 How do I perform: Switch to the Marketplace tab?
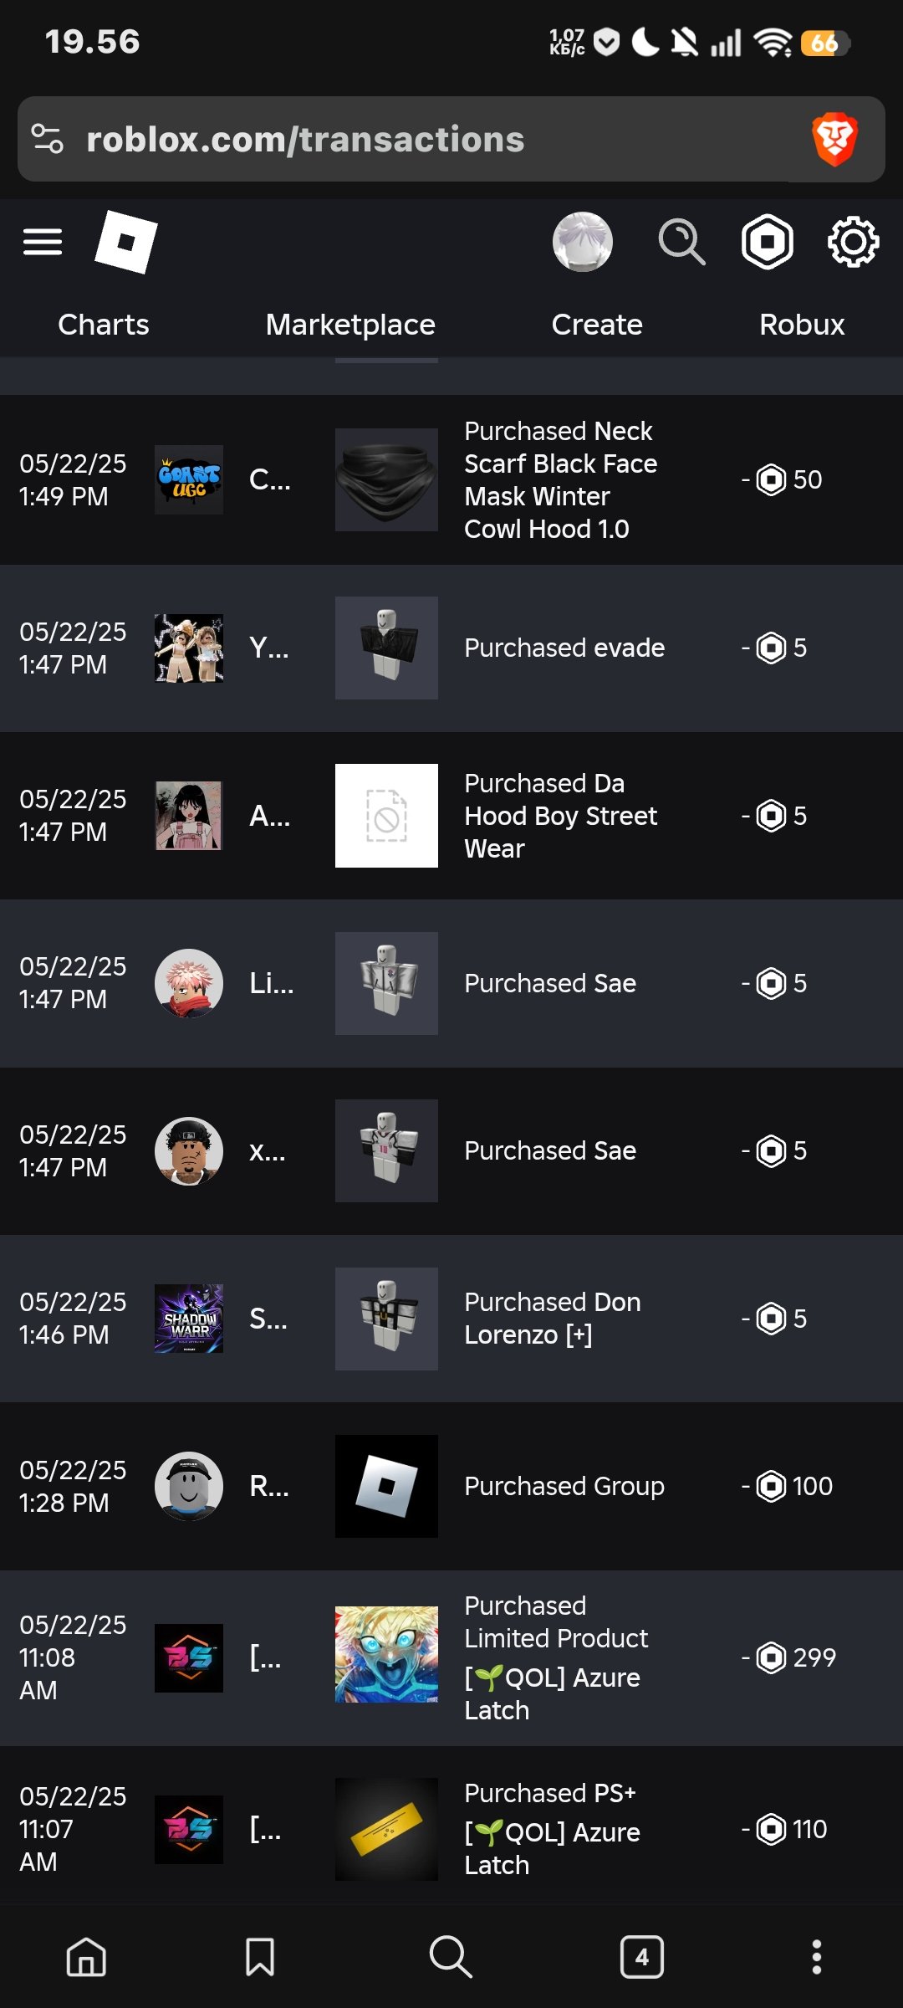(350, 325)
